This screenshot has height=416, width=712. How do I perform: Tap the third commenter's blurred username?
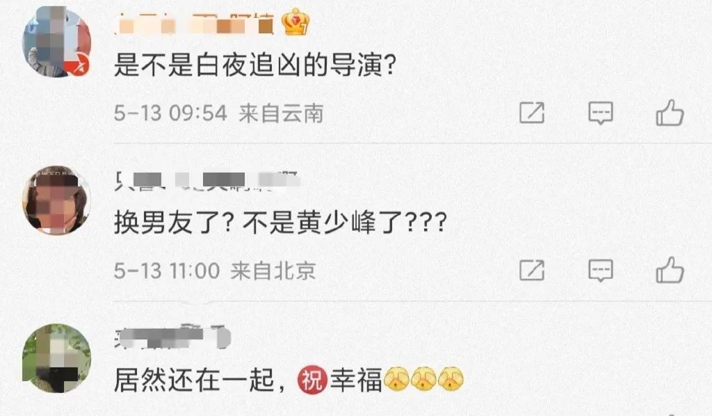coord(172,337)
